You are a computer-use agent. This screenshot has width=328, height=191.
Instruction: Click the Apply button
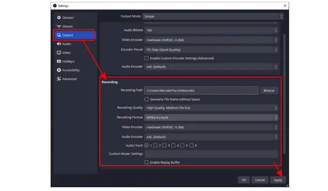coord(278,180)
